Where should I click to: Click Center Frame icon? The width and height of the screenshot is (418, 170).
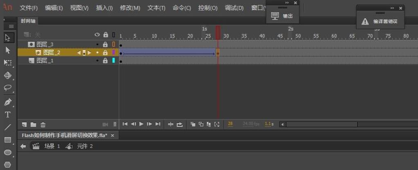(x=171, y=124)
